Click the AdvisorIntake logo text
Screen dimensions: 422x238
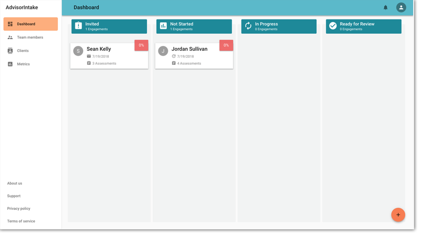pyautogui.click(x=22, y=7)
